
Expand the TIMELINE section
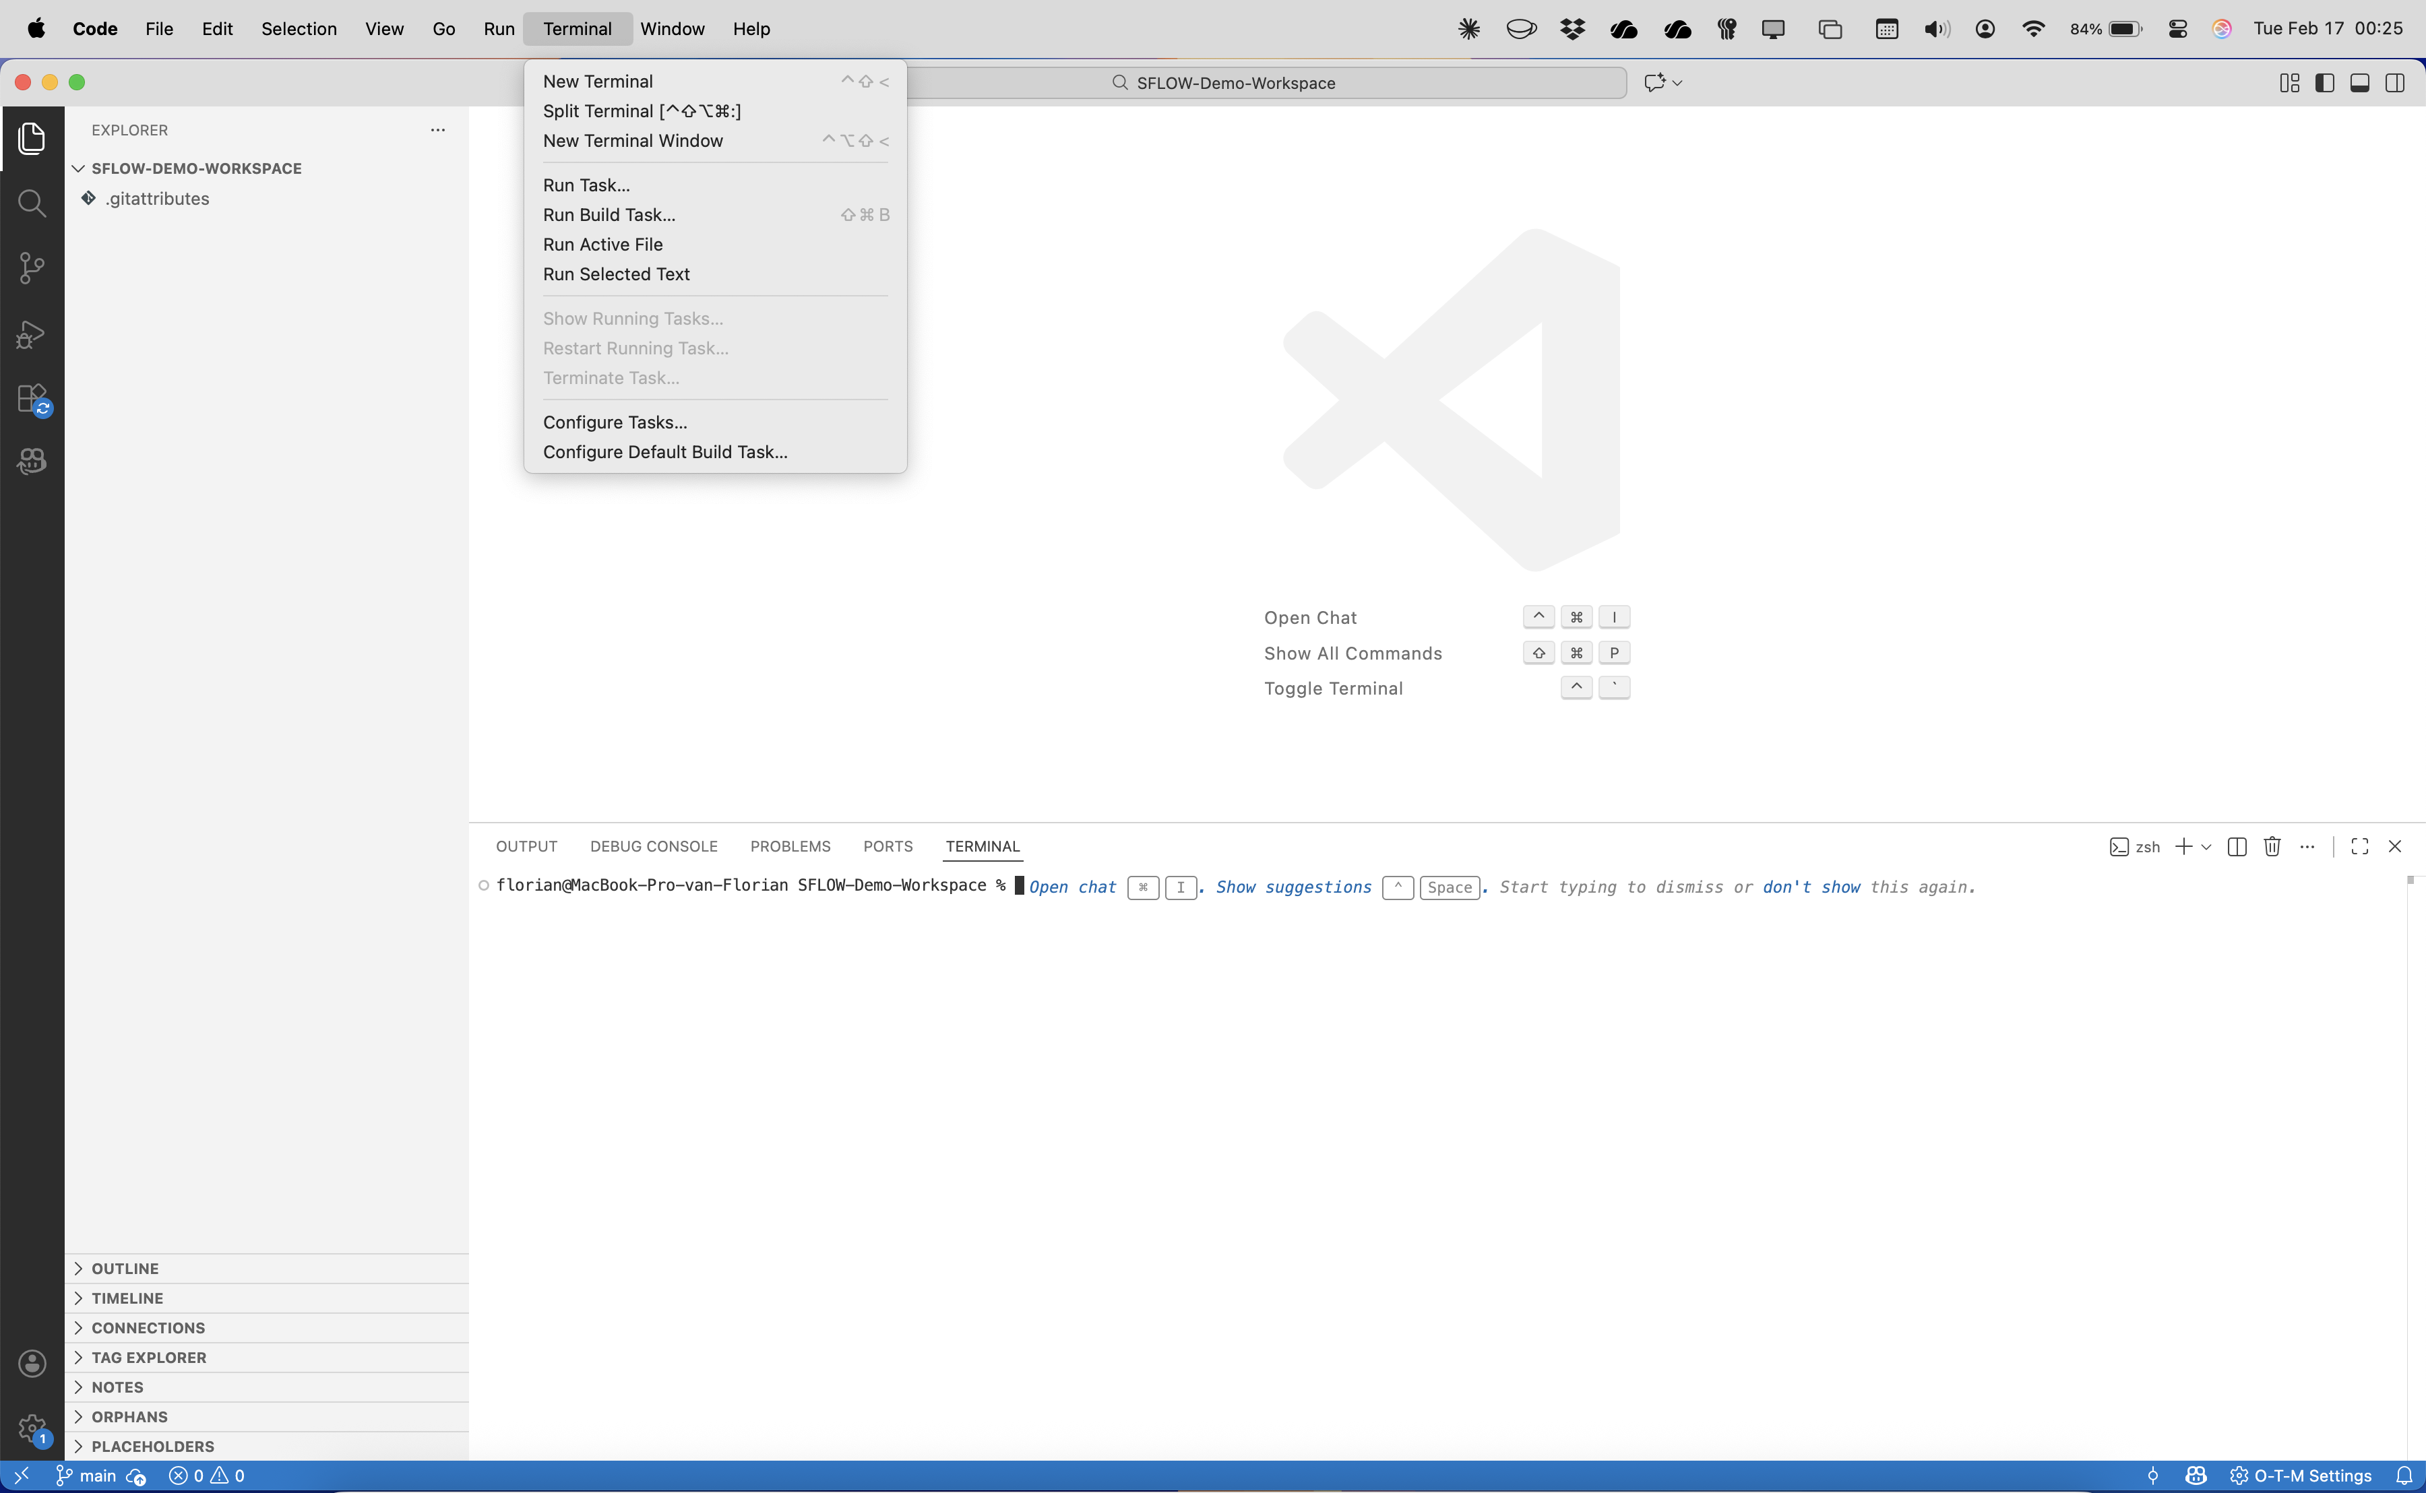click(127, 1298)
